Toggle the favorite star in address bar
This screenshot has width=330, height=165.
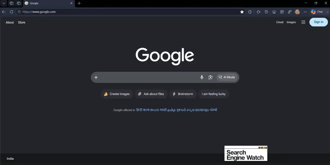point(242,12)
